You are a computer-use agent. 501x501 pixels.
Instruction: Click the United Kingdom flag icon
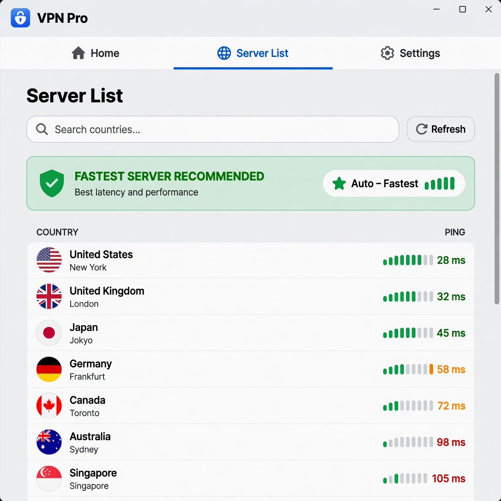tap(49, 296)
